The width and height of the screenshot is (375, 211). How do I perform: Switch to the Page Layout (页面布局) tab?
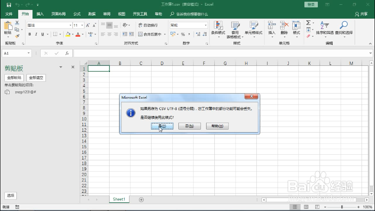(58, 14)
